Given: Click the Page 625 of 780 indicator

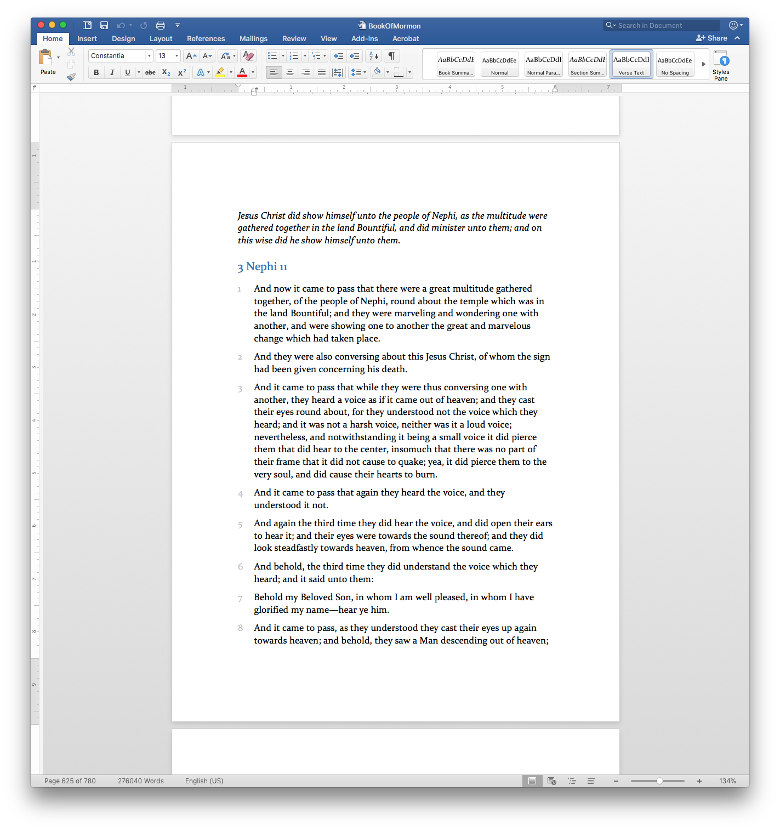Looking at the screenshot, I should pyautogui.click(x=70, y=781).
